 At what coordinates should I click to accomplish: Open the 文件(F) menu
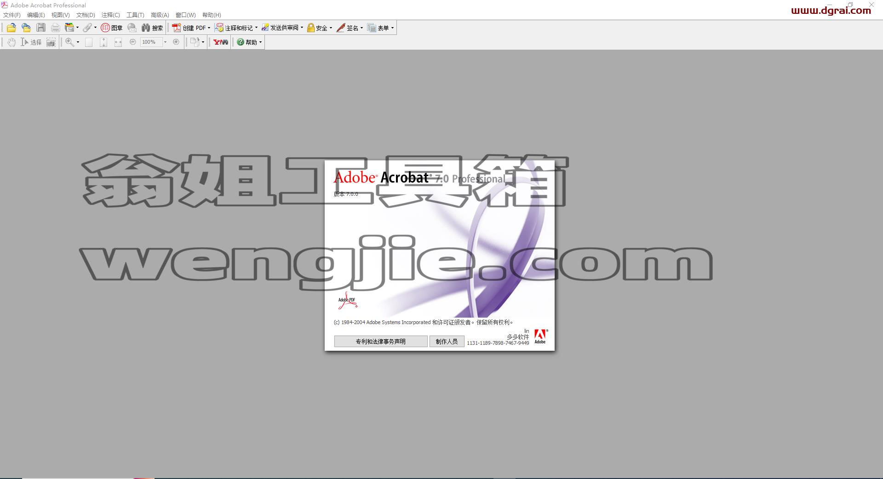tap(12, 15)
